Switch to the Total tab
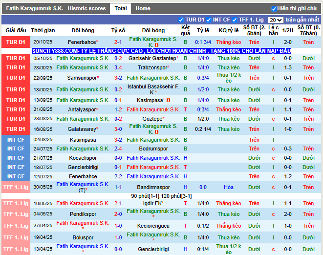 (x=120, y=8)
